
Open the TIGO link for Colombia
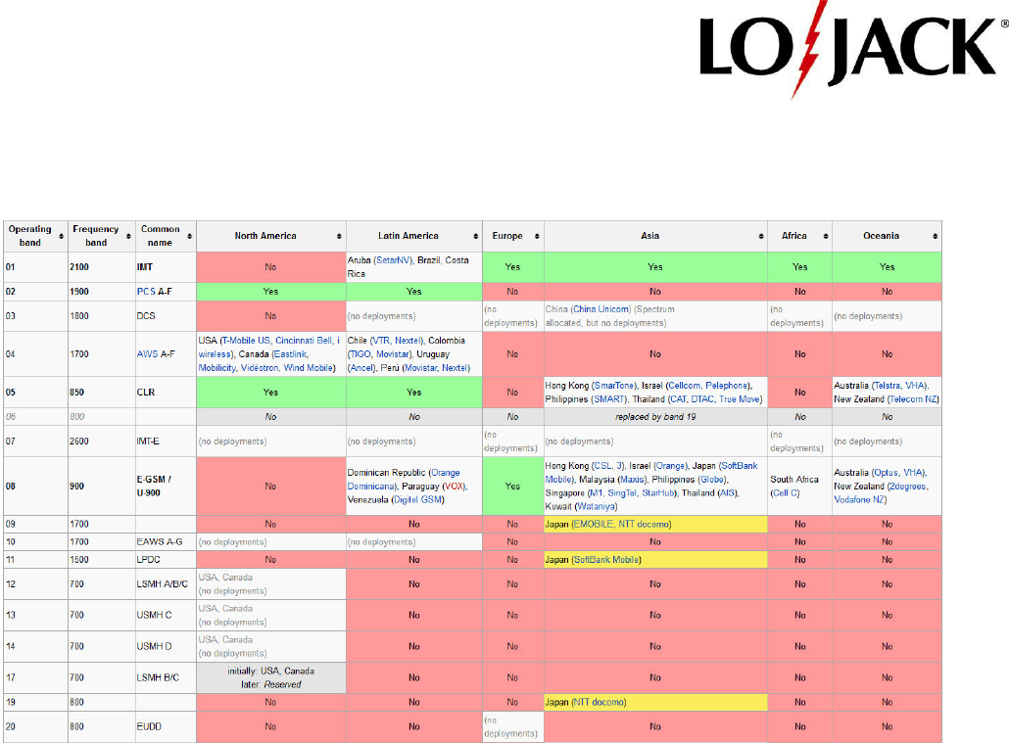(360, 353)
